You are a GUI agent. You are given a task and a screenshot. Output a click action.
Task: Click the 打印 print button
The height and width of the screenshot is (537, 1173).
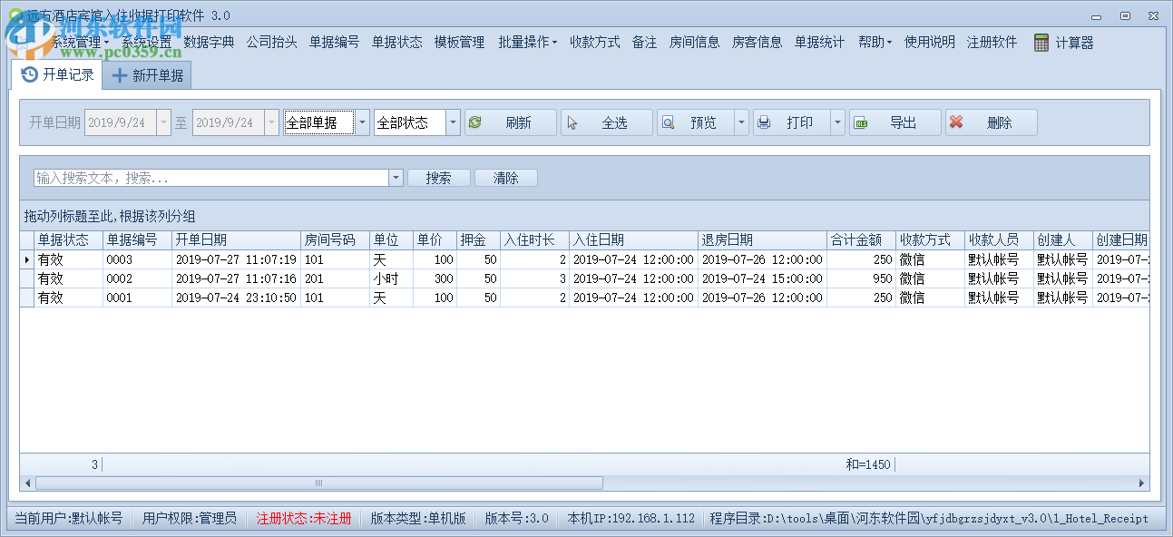(x=791, y=122)
